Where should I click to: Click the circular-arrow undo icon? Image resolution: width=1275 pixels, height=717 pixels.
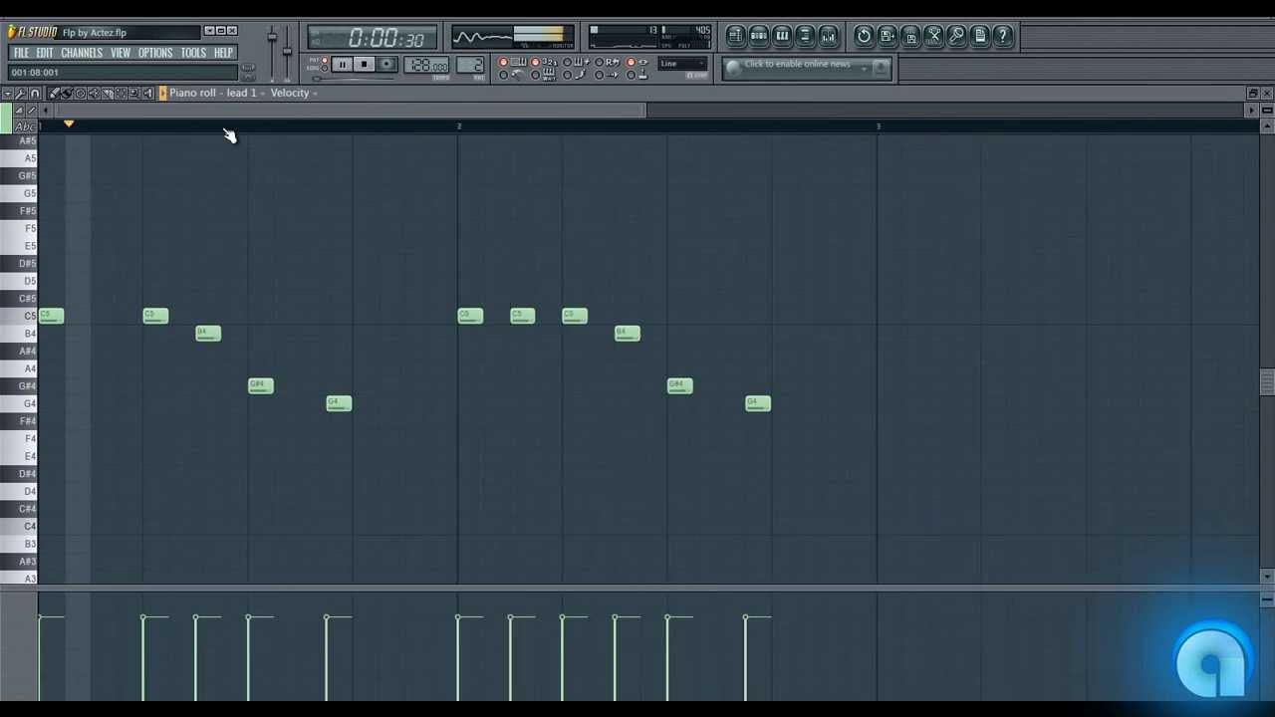pos(864,36)
